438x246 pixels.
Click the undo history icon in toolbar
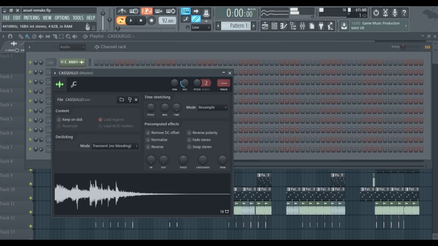[x=376, y=13]
